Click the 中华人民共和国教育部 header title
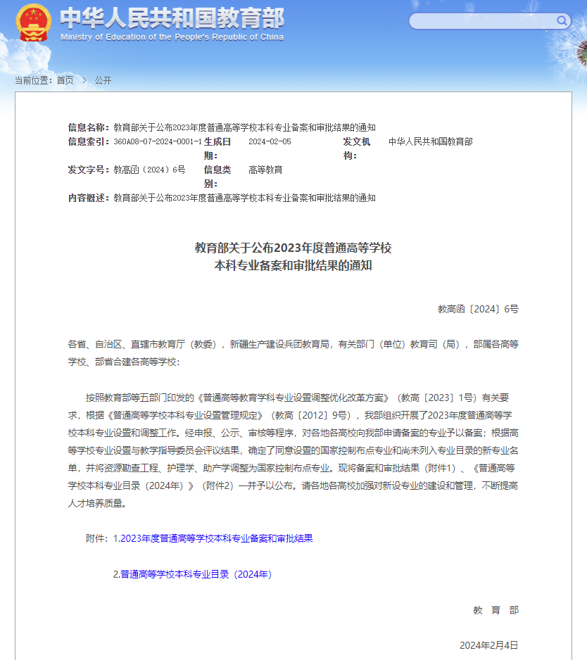The width and height of the screenshot is (587, 660). (172, 18)
